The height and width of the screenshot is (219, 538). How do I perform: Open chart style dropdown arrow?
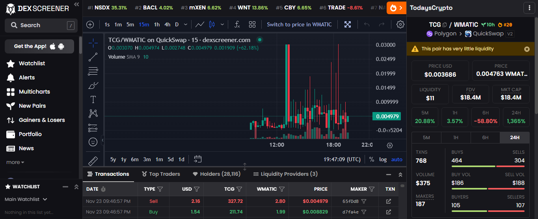[x=222, y=24]
